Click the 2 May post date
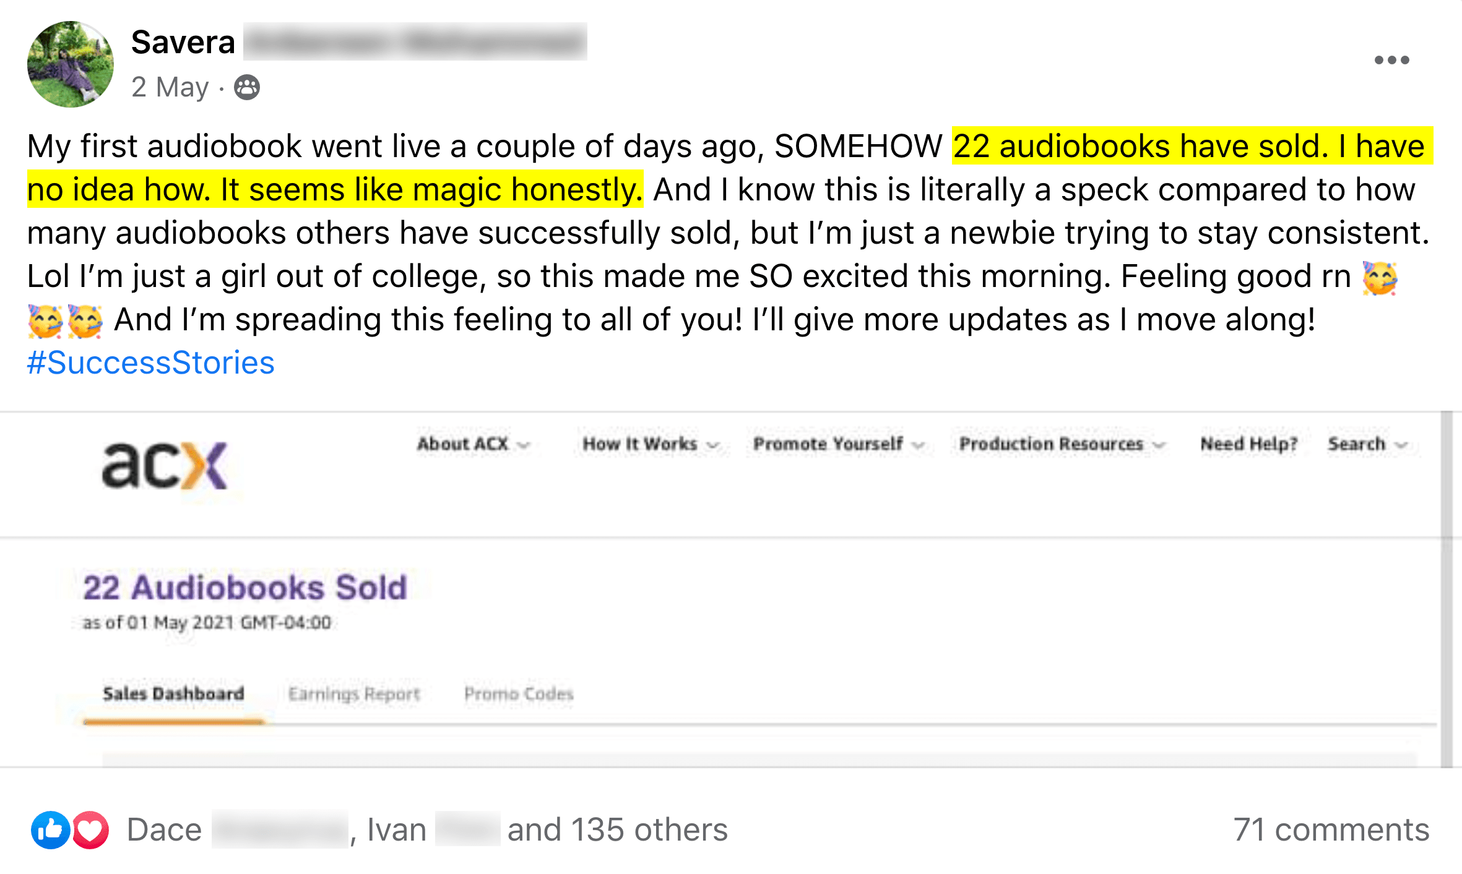 pyautogui.click(x=170, y=87)
